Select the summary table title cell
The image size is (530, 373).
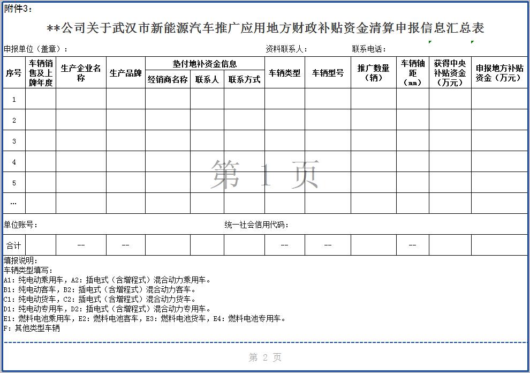tap(265, 28)
